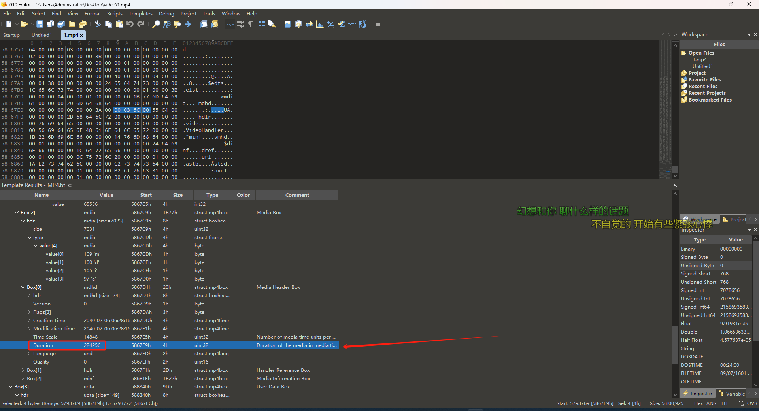The height and width of the screenshot is (411, 759).
Task: Expand the Flags[3] row
Action: 29,312
